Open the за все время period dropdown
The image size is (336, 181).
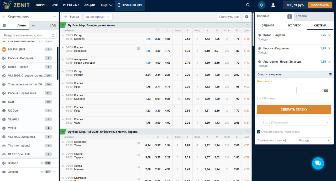click(x=98, y=17)
